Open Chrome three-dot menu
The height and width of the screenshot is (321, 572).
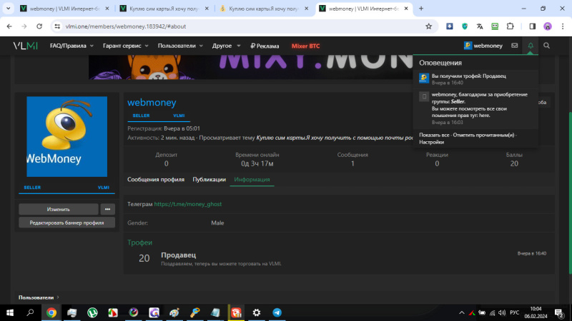pyautogui.click(x=563, y=26)
